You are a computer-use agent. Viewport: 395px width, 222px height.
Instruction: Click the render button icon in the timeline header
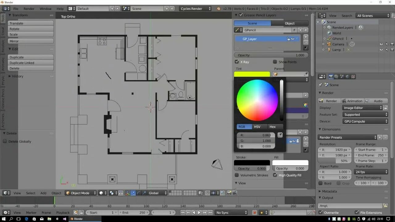tap(254, 212)
